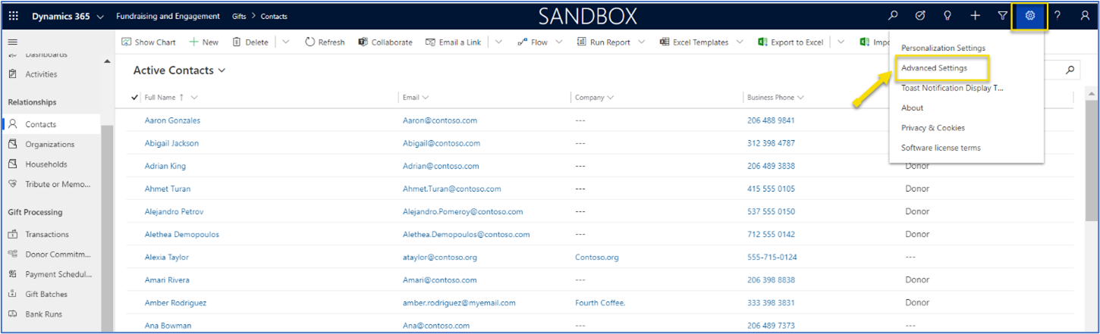The image size is (1100, 334).
Task: Click the plus quick create icon
Action: coord(976,16)
